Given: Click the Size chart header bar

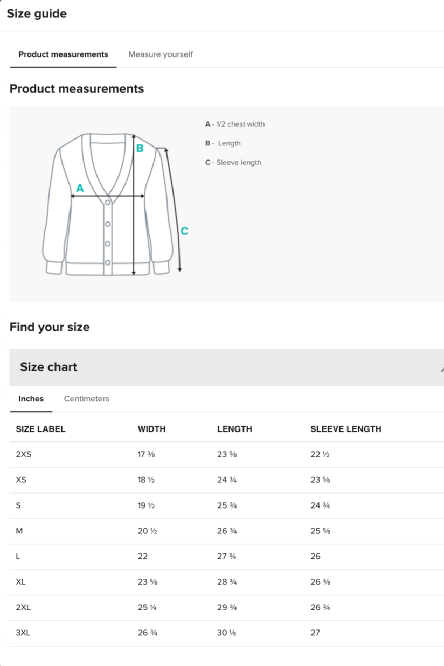Looking at the screenshot, I should click(x=227, y=367).
